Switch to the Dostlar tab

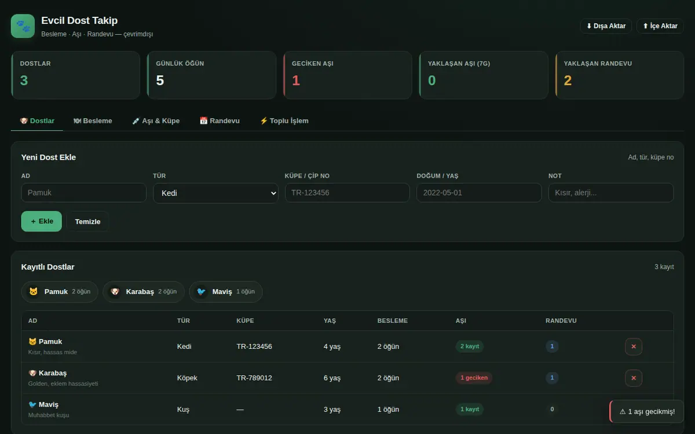click(37, 121)
